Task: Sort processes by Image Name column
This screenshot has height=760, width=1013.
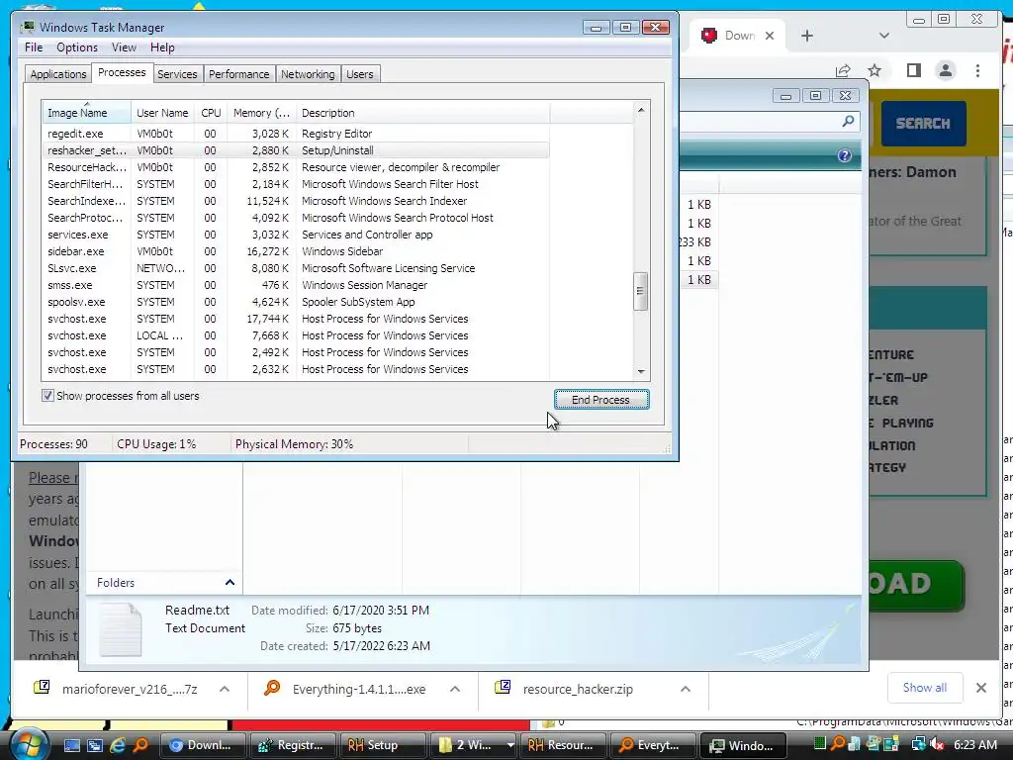Action: click(87, 113)
